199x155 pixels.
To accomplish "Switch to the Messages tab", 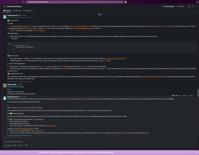I will click(x=7, y=11).
